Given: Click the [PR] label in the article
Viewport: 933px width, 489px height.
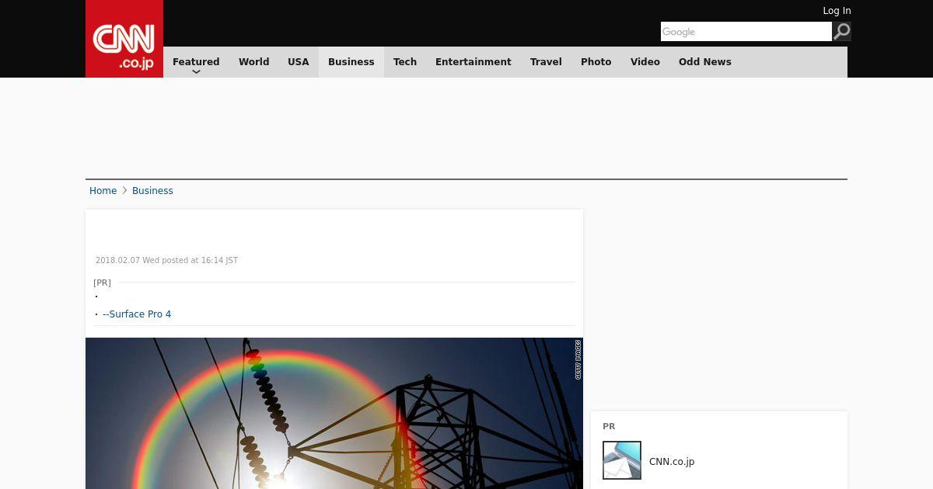Looking at the screenshot, I should coord(102,283).
